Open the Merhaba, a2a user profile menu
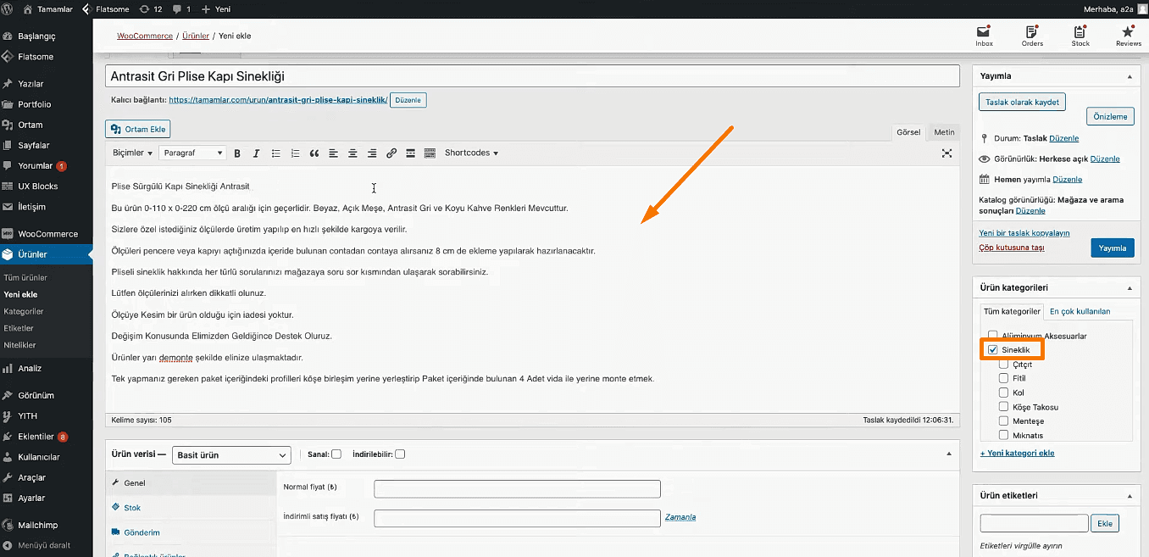 tap(1113, 8)
